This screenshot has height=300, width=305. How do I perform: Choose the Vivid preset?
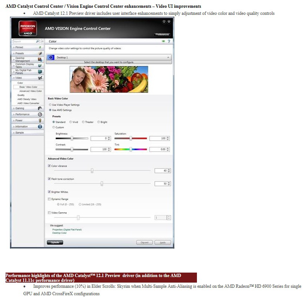coord(71,122)
